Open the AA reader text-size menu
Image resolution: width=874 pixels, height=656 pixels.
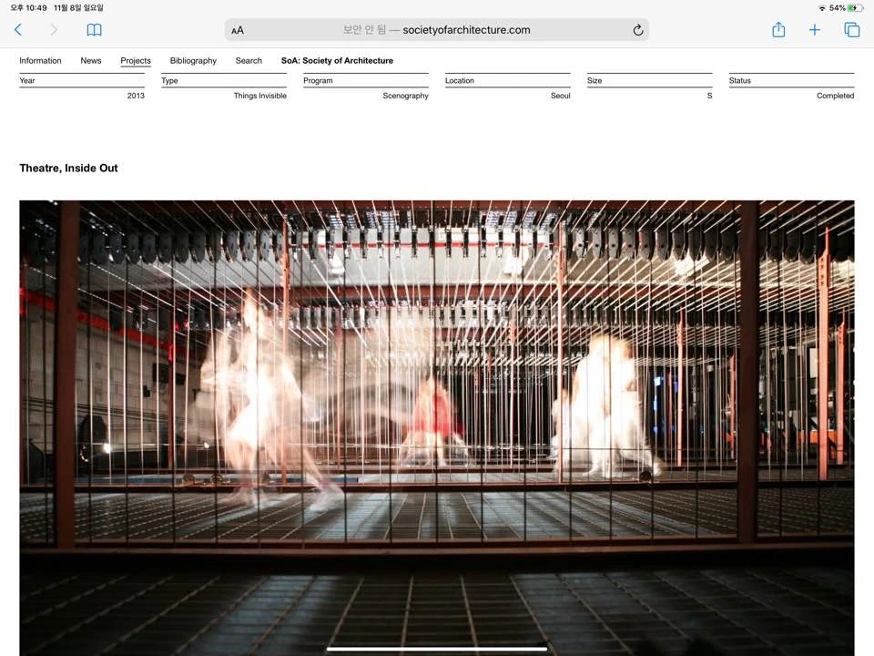pos(238,30)
